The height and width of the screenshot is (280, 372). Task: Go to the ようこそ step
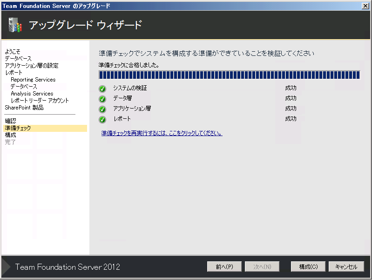13,52
